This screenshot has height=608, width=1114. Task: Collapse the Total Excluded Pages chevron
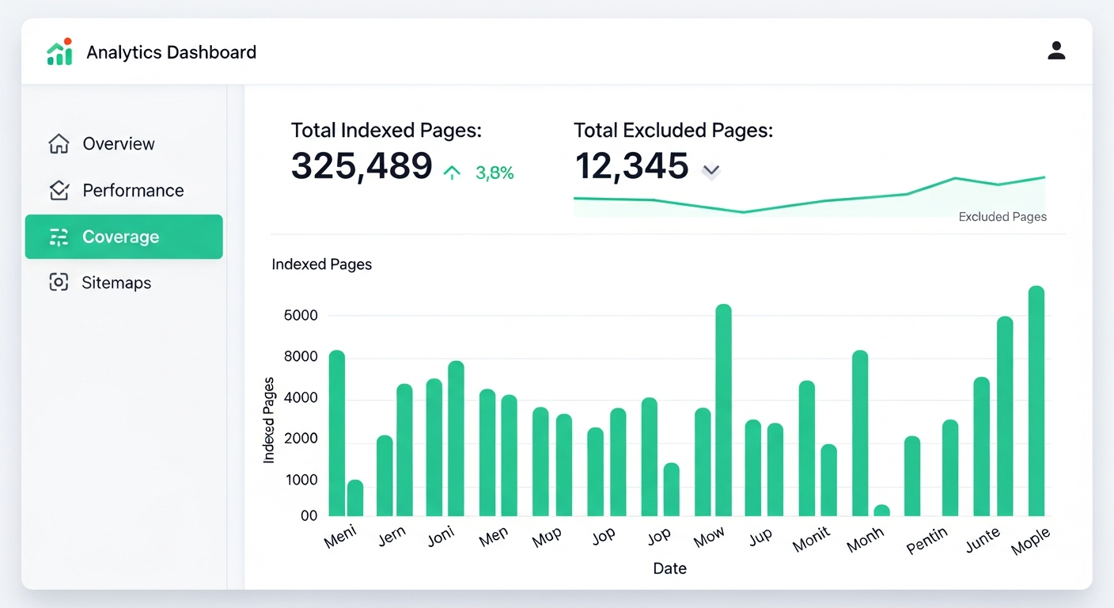click(x=710, y=170)
